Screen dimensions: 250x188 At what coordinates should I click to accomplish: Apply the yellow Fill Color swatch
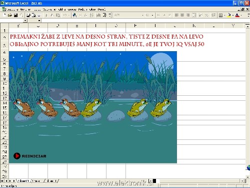pos(229,15)
